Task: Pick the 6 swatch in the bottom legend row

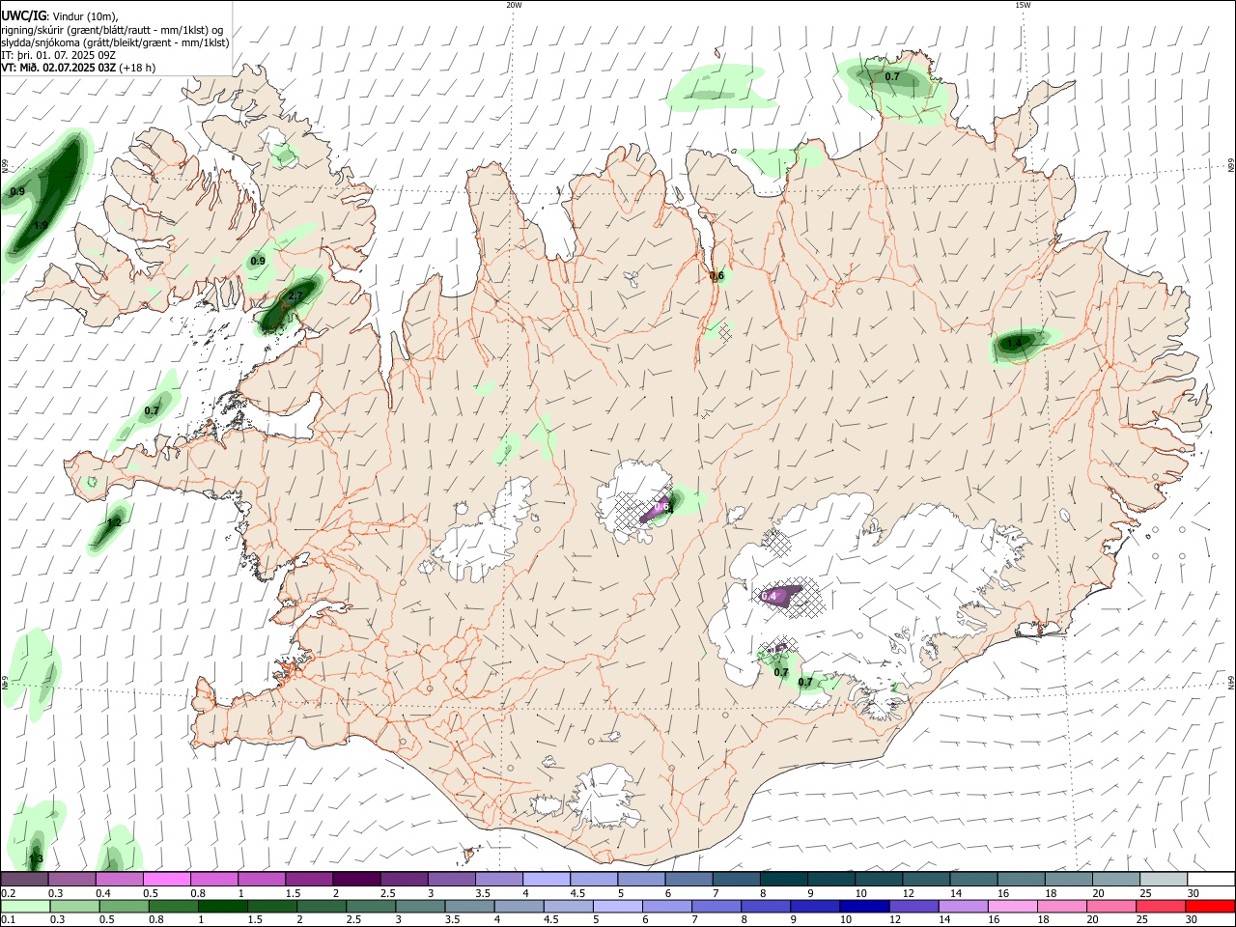Action: 666,907
